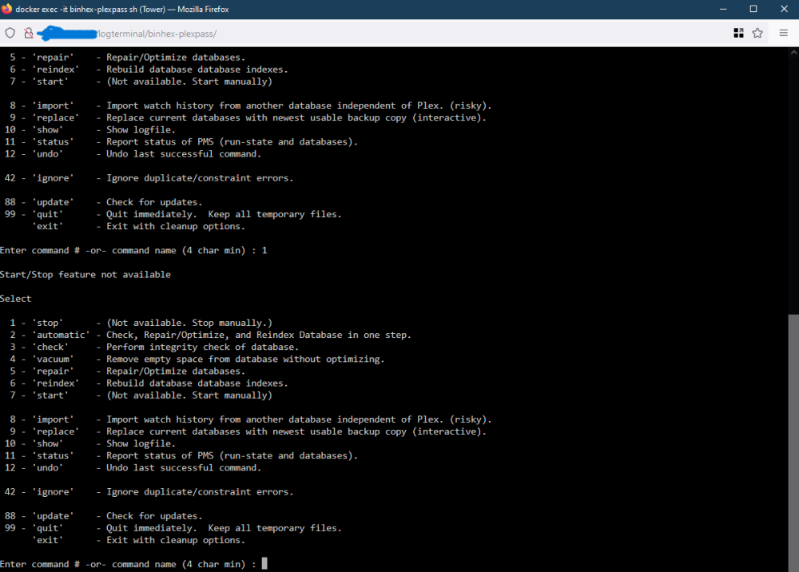Click upper "6 - 'reindex'" line
799x572 pixels.
pos(149,70)
